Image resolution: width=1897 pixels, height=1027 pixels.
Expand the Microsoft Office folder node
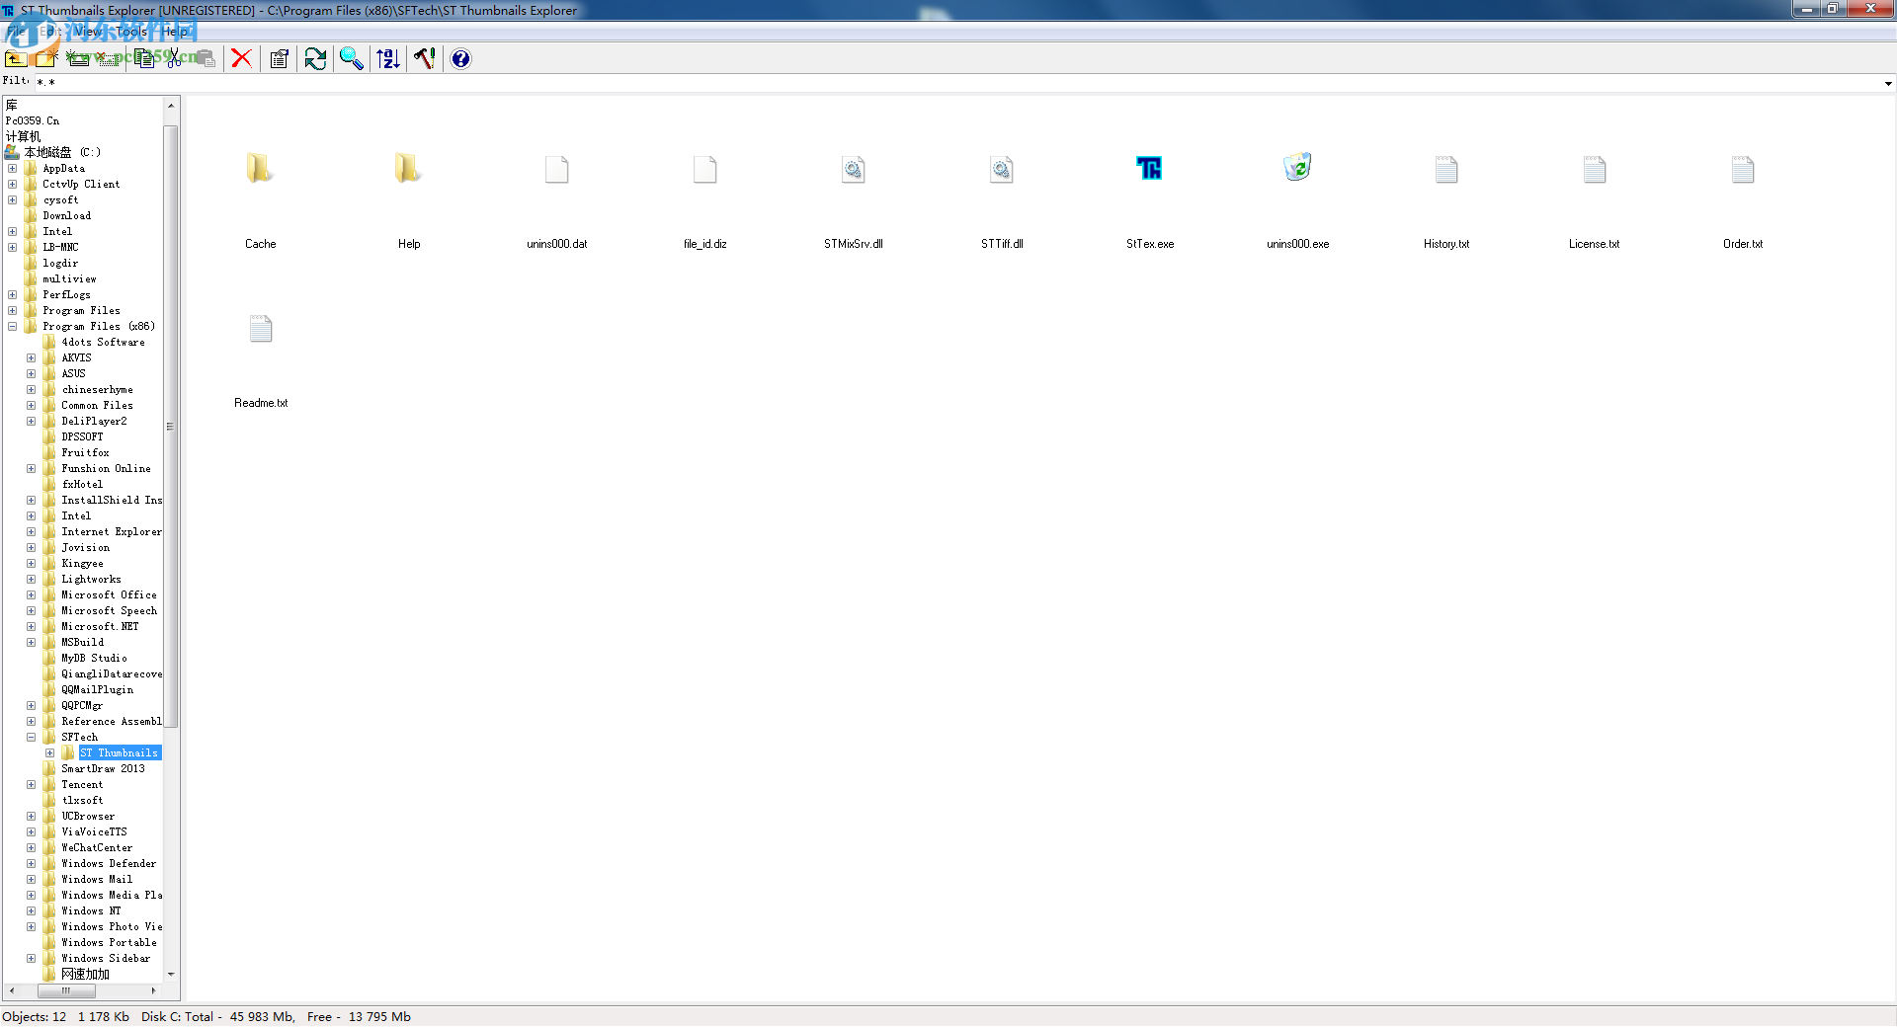(32, 595)
